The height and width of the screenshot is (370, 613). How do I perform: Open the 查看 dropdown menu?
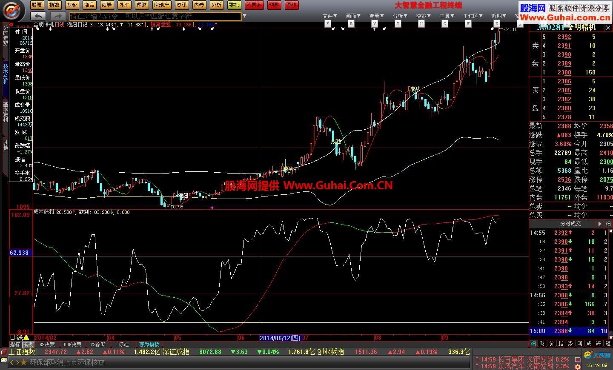(376, 16)
